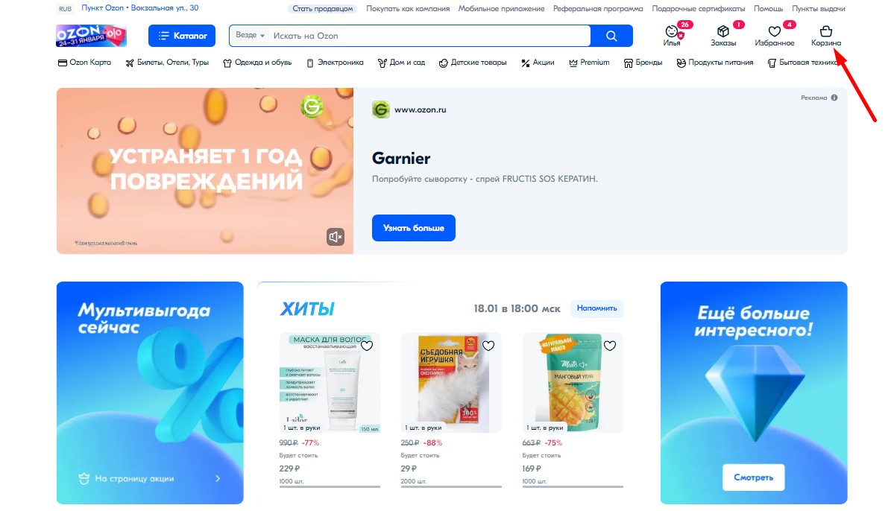This screenshot has height=511, width=891.
Task: Click the ad info icon near Реклама
Action: [x=834, y=98]
